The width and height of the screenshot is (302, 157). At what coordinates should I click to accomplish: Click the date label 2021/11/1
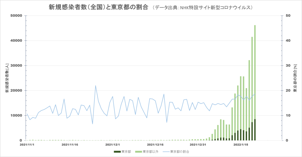click(x=27, y=145)
